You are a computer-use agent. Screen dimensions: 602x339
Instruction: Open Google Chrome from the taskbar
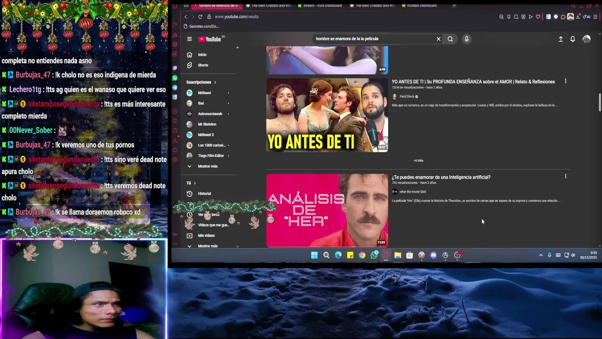pyautogui.click(x=362, y=255)
